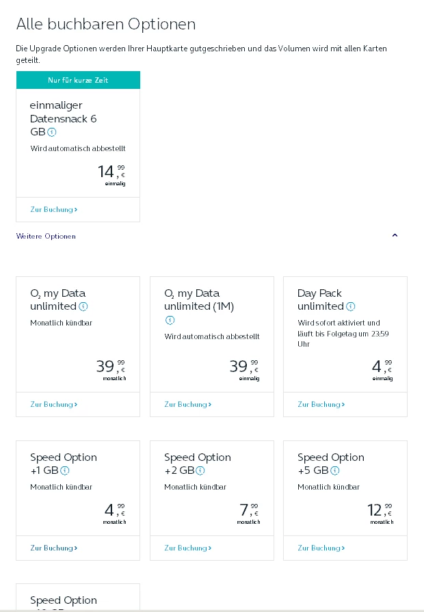The image size is (424, 612).
Task: Book the Speed Option +2 GB
Action: click(x=187, y=548)
